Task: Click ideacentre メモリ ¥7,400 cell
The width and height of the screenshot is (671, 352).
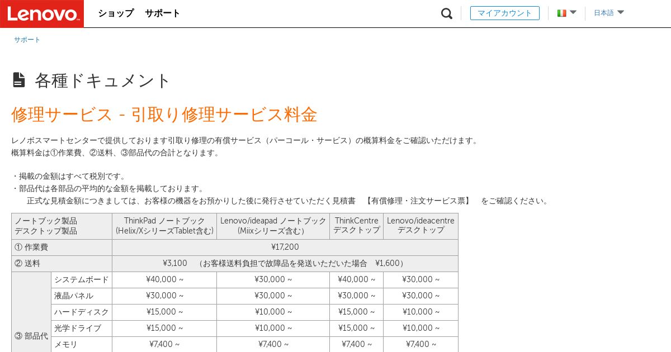Action: 420,344
